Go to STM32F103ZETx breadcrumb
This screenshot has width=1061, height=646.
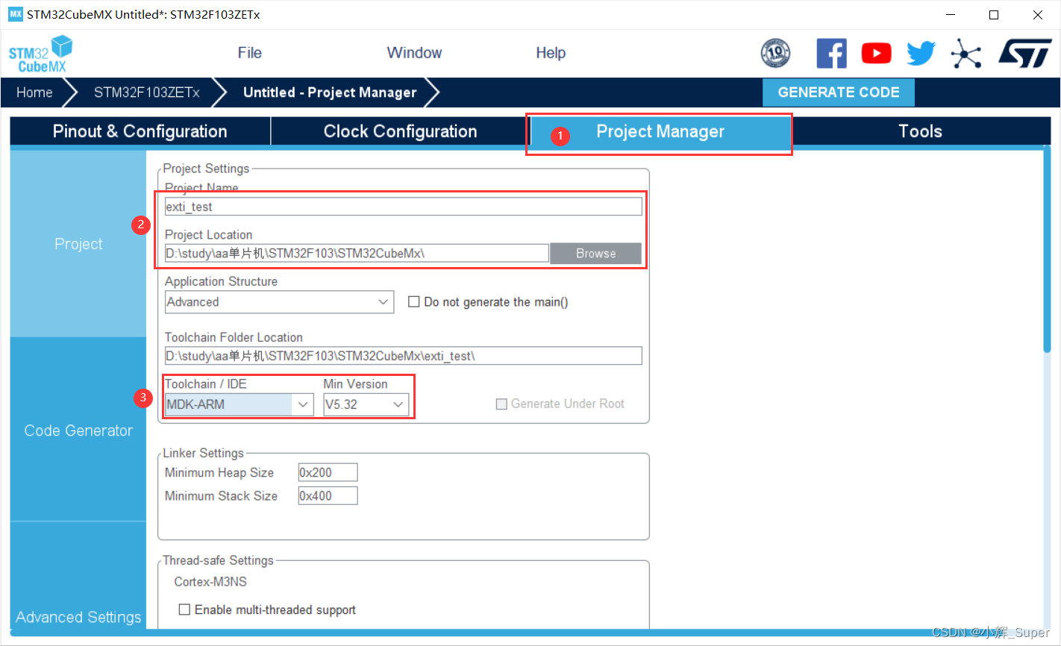(x=146, y=92)
